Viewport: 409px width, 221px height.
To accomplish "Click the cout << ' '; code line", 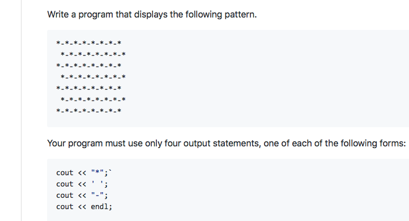I will [x=82, y=184].
